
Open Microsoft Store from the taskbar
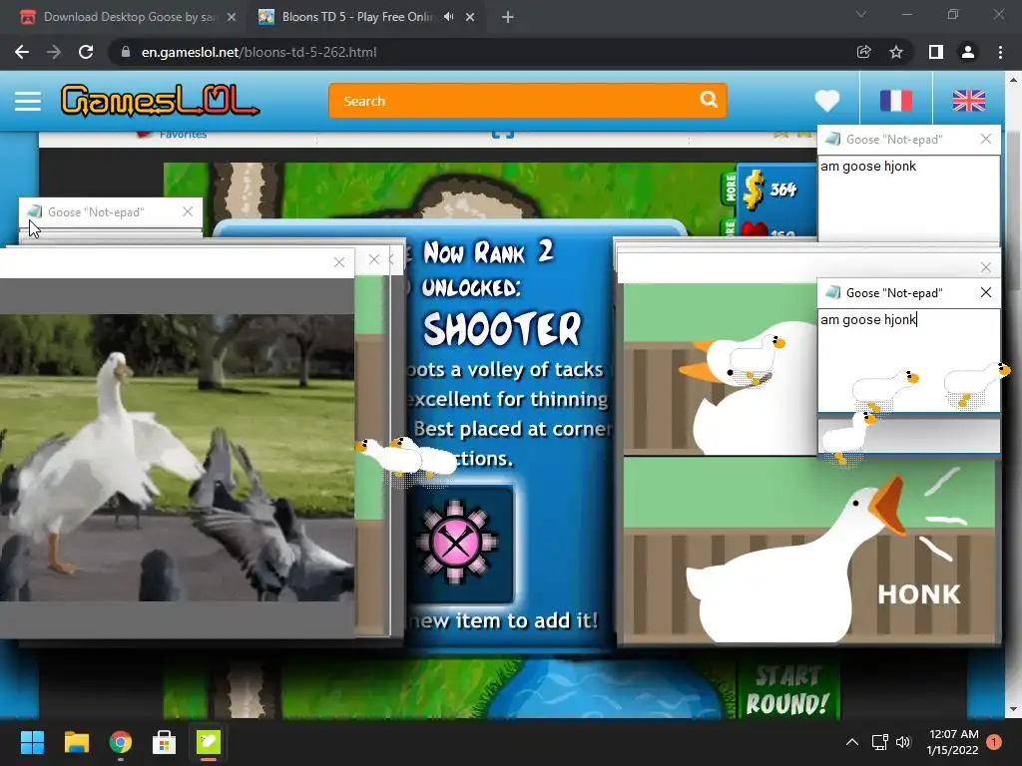[x=165, y=742]
